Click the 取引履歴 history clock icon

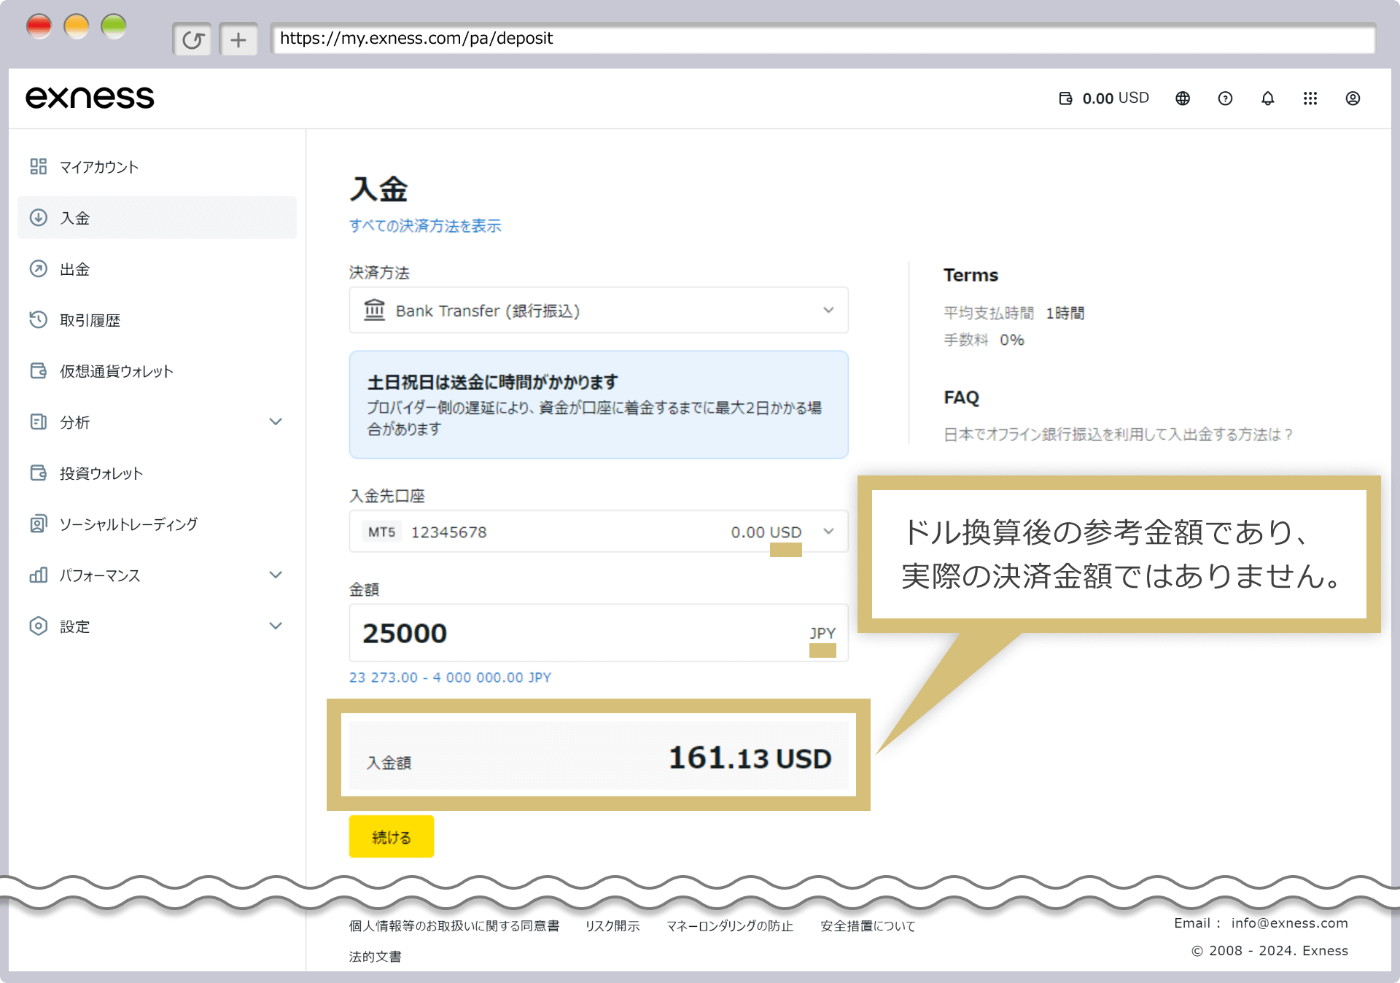[39, 320]
